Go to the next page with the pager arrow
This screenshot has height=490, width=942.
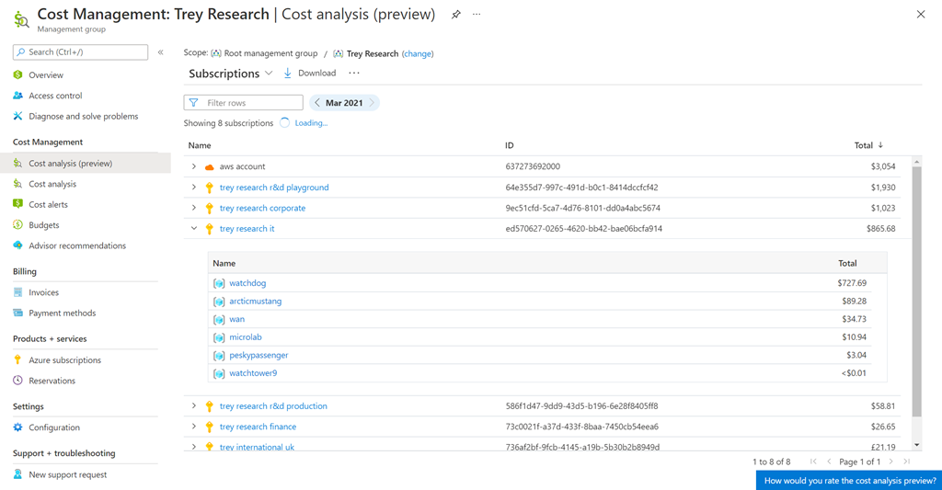[890, 462]
